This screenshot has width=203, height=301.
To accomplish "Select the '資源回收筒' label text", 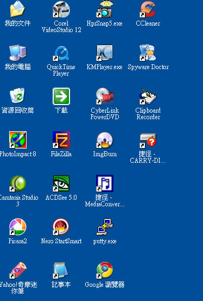I will [17, 110].
